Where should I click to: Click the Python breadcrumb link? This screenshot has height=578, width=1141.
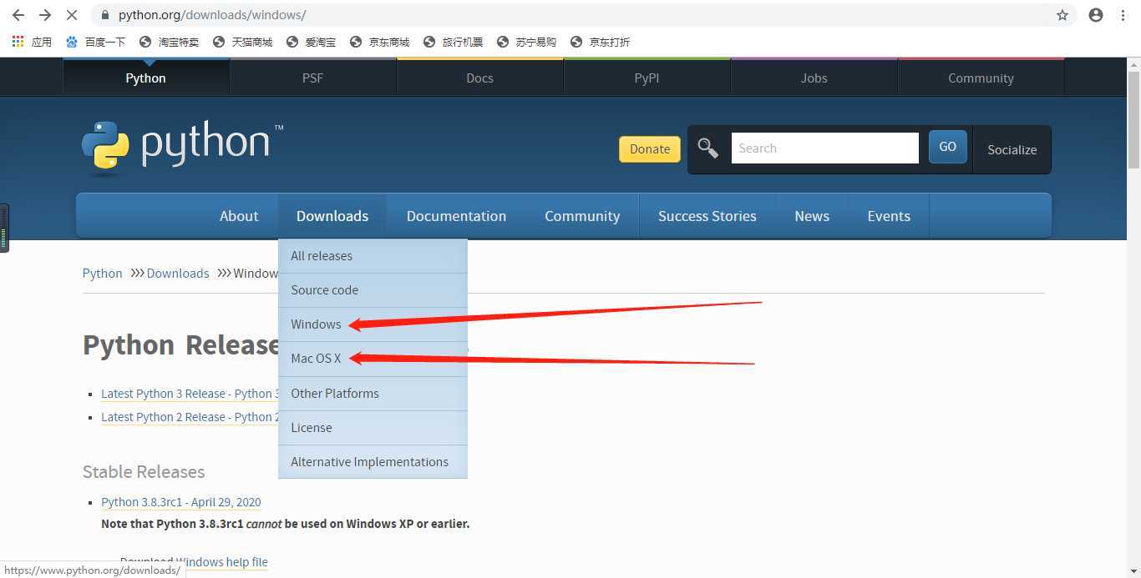point(102,274)
